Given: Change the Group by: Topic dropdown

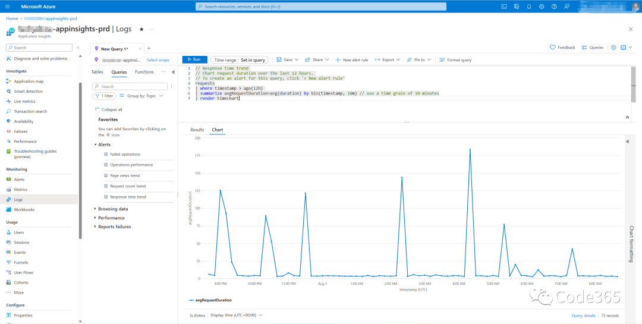Looking at the screenshot, I should point(141,96).
